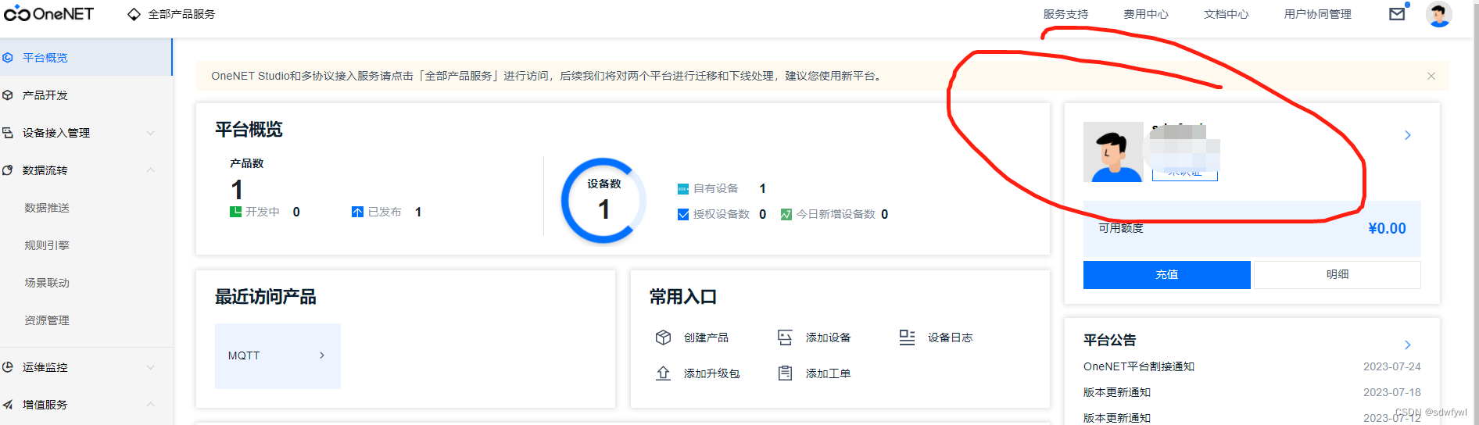Click the 创建产品 shortcut link
The height and width of the screenshot is (425, 1479).
point(706,337)
